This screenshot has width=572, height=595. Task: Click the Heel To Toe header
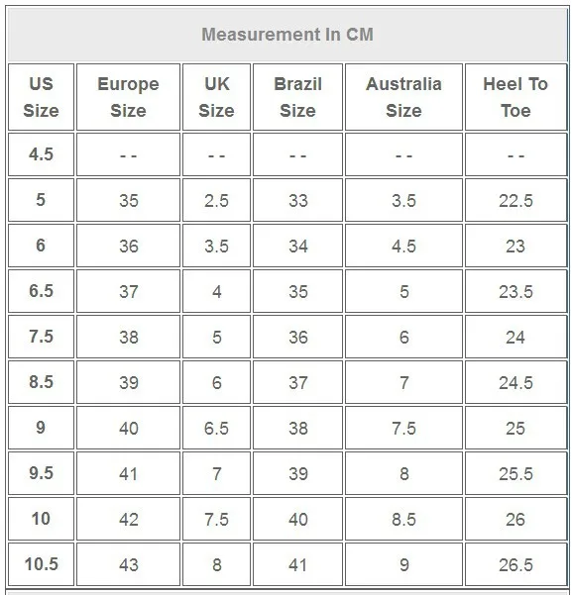(x=515, y=97)
